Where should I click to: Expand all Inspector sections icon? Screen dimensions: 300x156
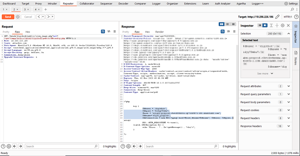(x=271, y=25)
